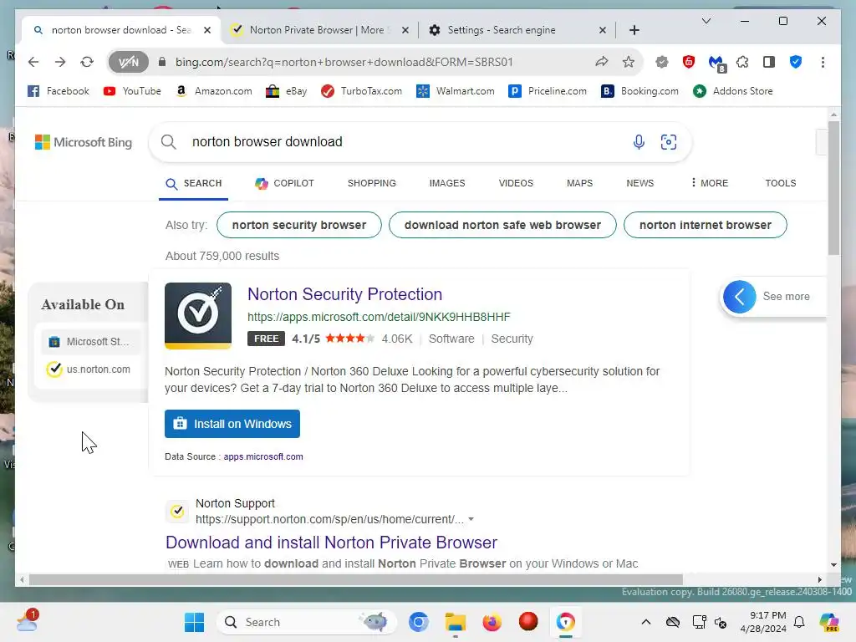Screen dimensions: 856x642
Task: Open the extensions puzzle piece menu
Action: point(742,62)
